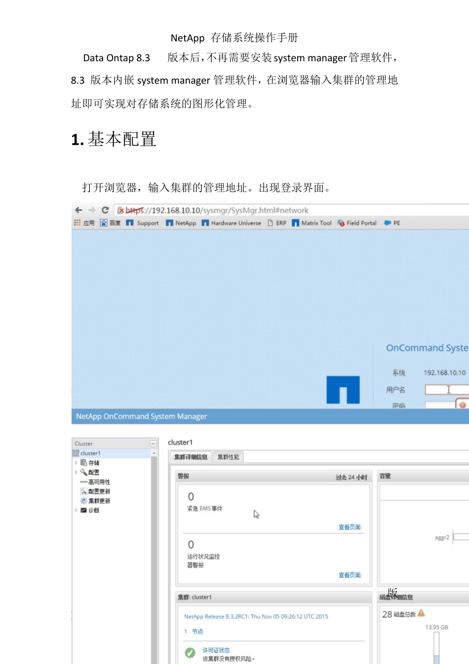This screenshot has width=469, height=664.
Task: Click the 过去 24 小时 label
Action: pyautogui.click(x=352, y=477)
